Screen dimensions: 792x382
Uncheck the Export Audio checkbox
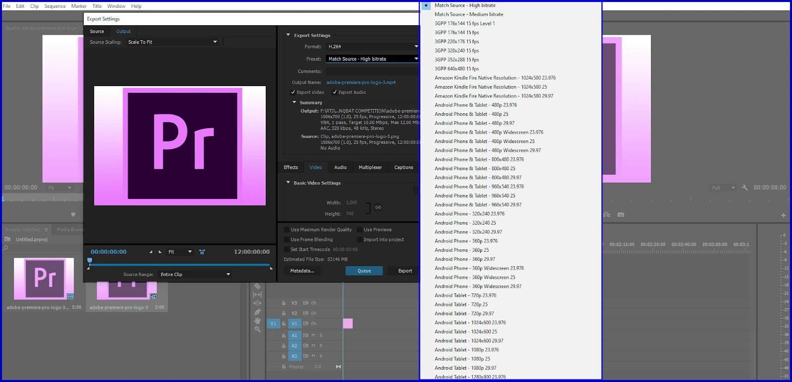tap(335, 92)
